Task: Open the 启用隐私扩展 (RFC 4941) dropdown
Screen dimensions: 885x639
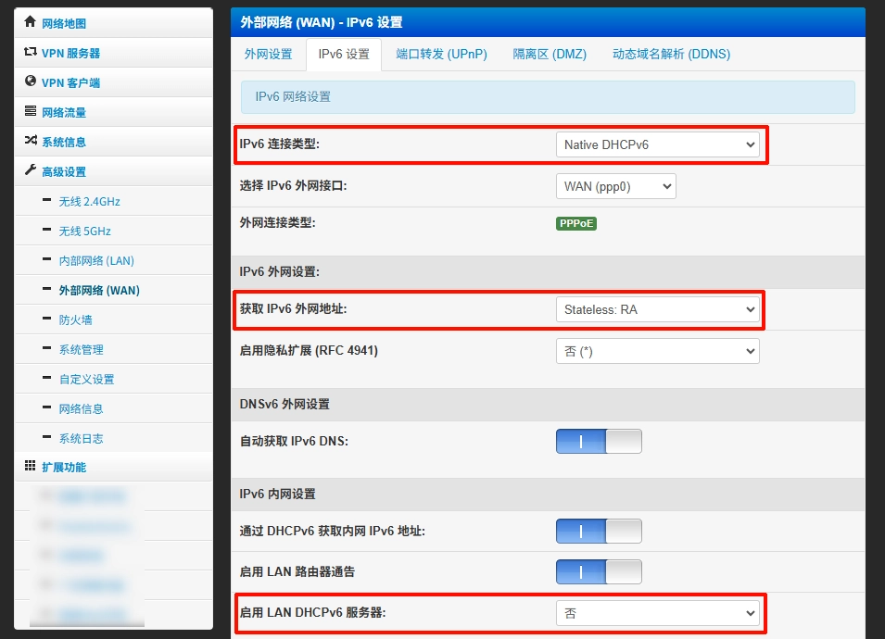Action: pyautogui.click(x=657, y=351)
